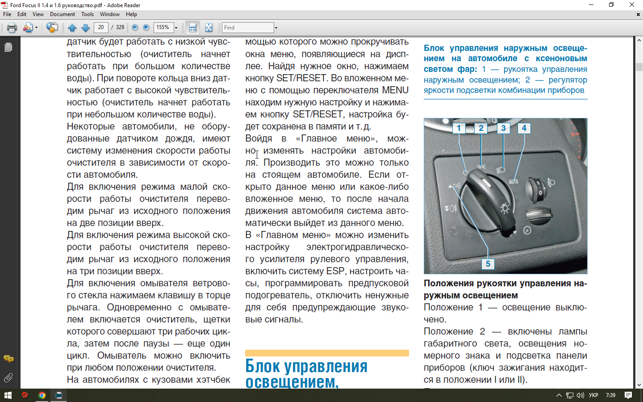Viewport: 643px width, 402px height.
Task: Open the Tools menu
Action: pyautogui.click(x=88, y=14)
